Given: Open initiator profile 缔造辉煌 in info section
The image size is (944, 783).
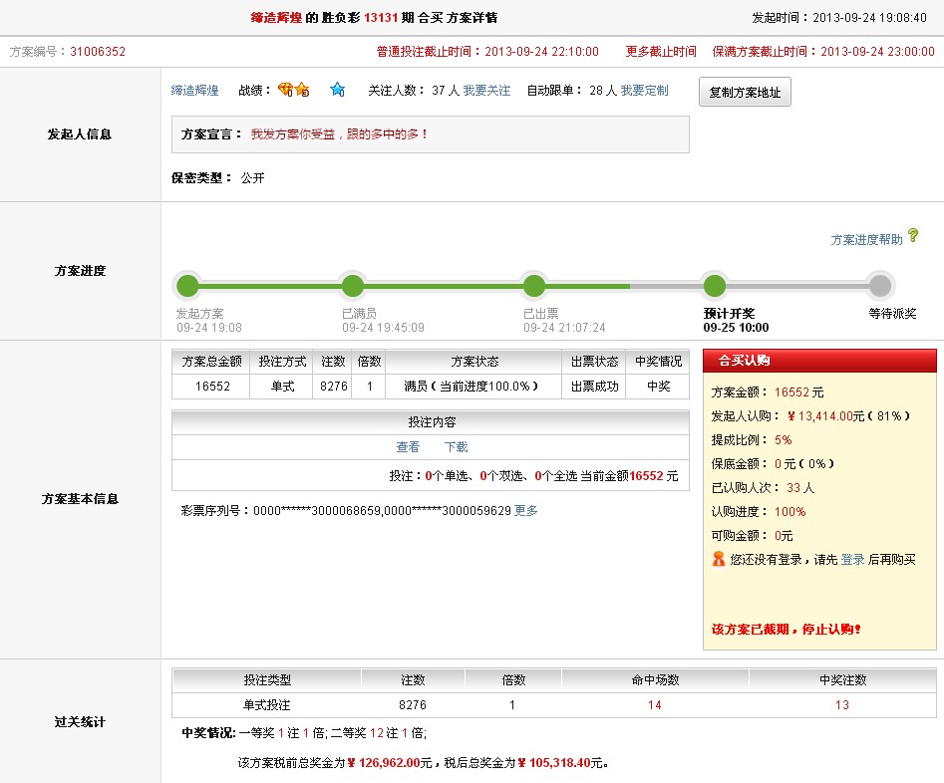Looking at the screenshot, I should [x=194, y=91].
